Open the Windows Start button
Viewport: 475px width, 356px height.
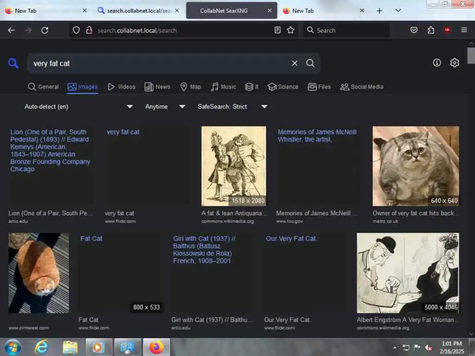point(12,347)
